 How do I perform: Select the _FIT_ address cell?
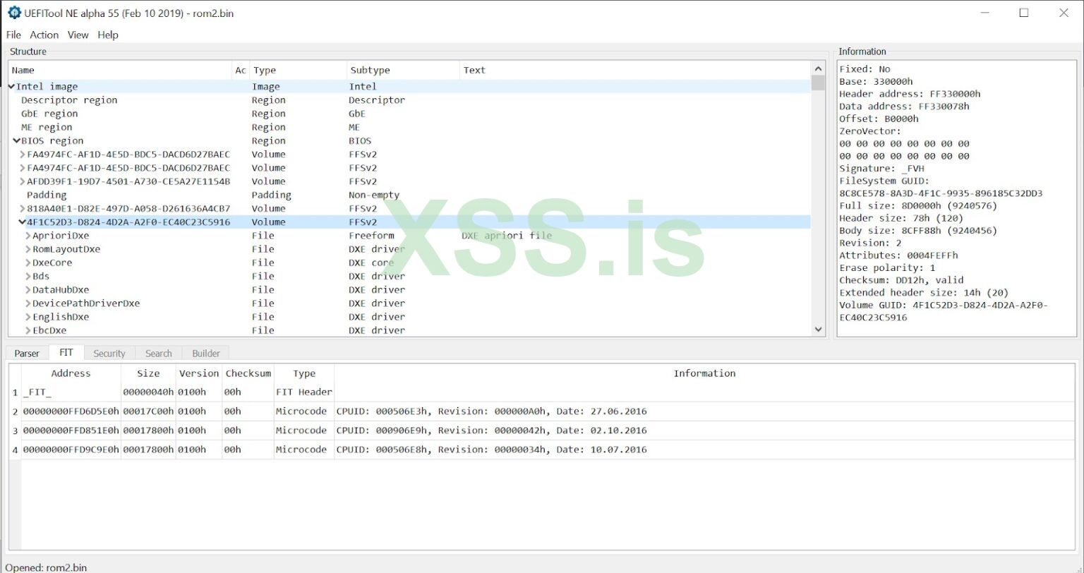(x=71, y=392)
